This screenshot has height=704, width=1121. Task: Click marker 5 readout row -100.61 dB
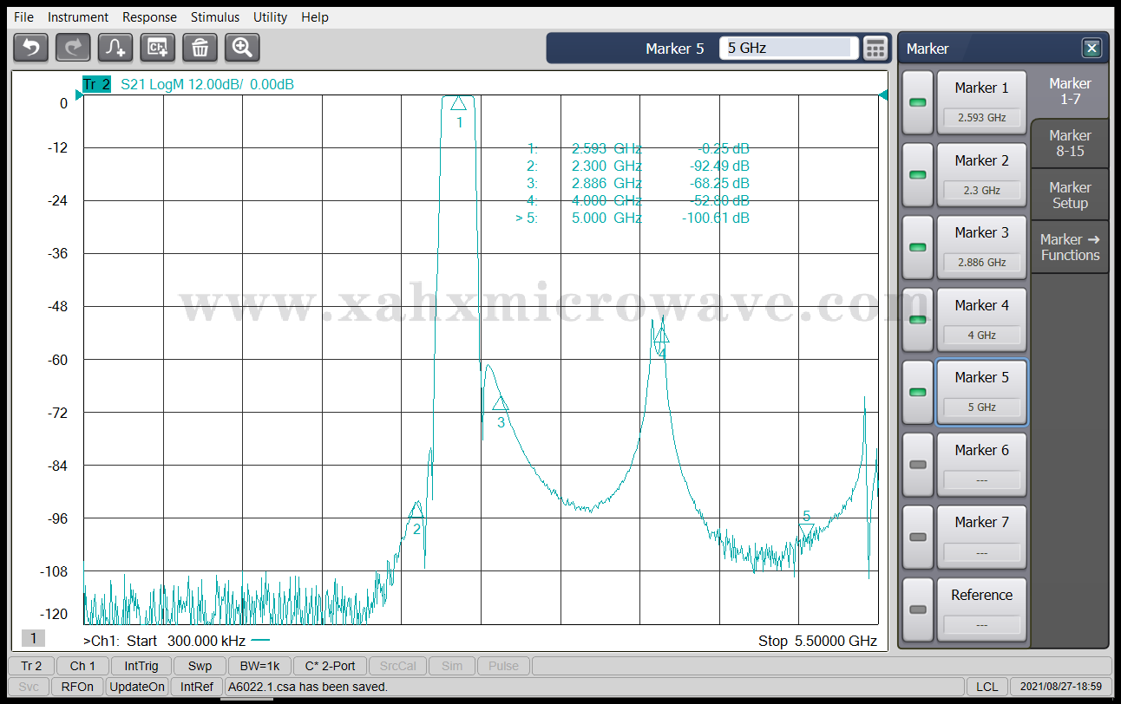[633, 218]
